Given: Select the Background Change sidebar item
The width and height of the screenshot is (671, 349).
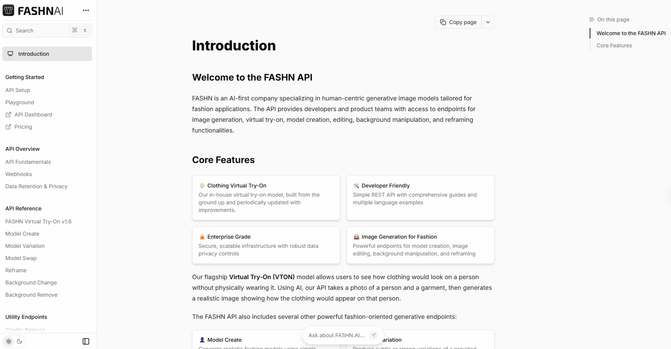Looking at the screenshot, I should tap(31, 283).
